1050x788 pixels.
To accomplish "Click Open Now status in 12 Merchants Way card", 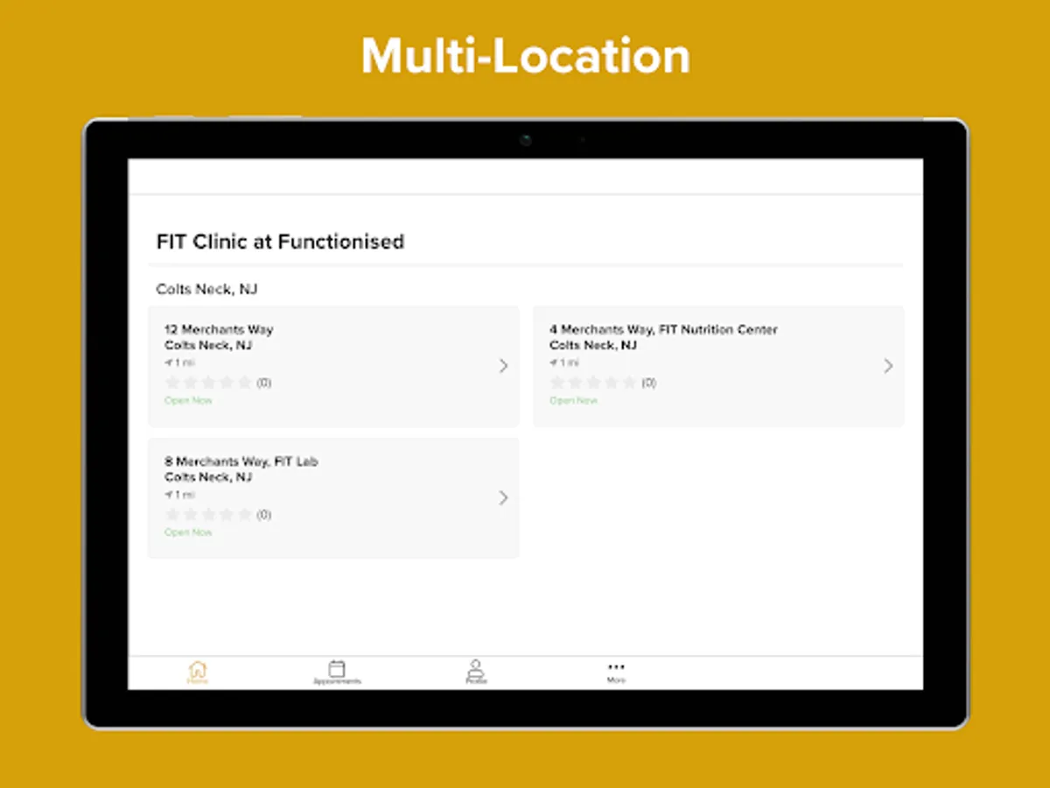I will click(x=188, y=400).
